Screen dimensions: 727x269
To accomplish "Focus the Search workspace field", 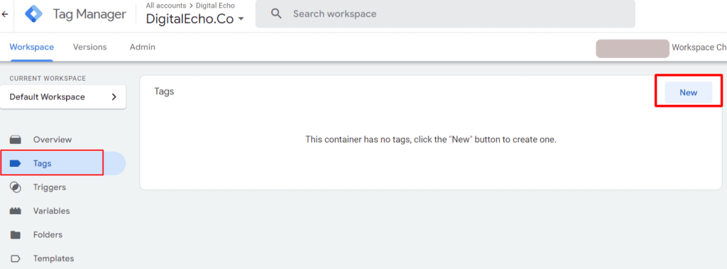I will [445, 14].
